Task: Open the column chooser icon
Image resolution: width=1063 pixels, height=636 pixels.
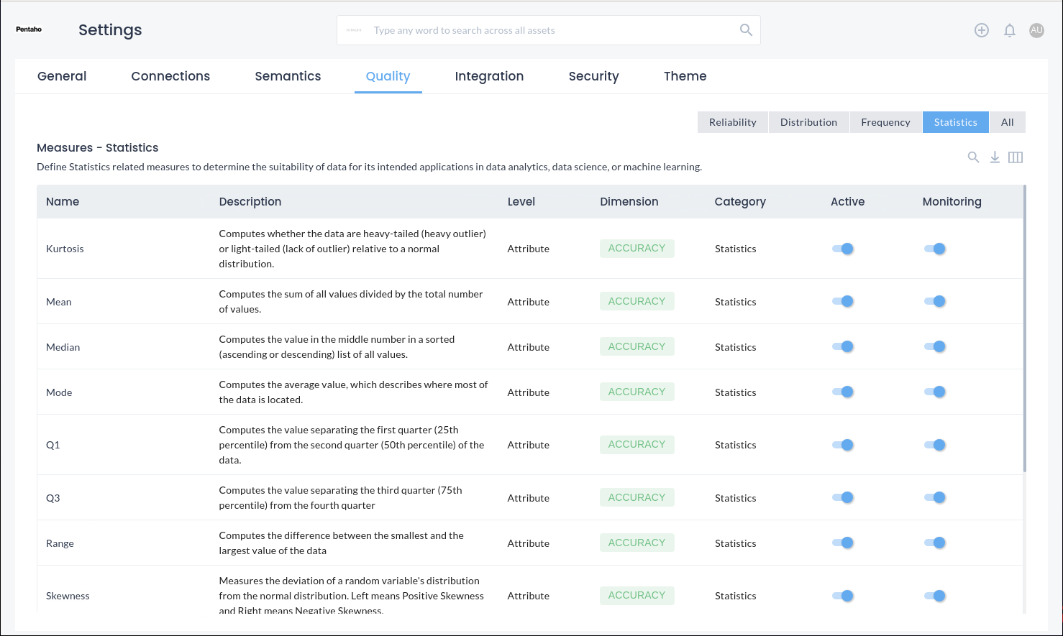Action: [x=1015, y=157]
